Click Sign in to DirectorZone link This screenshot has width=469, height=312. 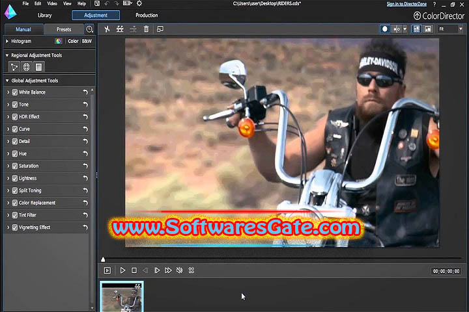tap(406, 4)
